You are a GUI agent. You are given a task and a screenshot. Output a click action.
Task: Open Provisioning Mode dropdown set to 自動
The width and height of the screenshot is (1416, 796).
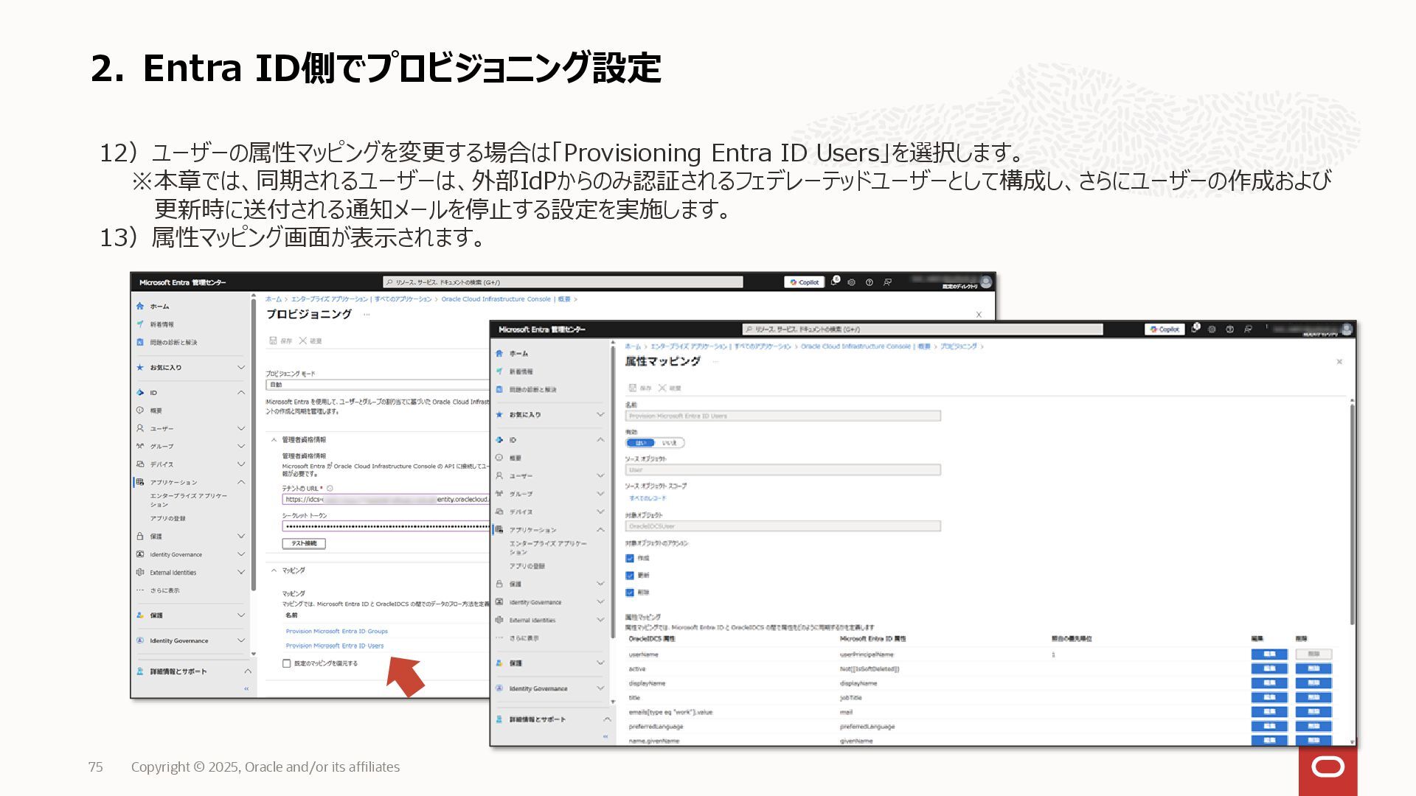[x=377, y=385]
